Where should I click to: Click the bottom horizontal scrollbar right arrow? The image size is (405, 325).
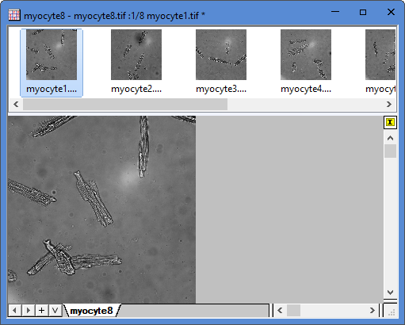[x=373, y=310]
